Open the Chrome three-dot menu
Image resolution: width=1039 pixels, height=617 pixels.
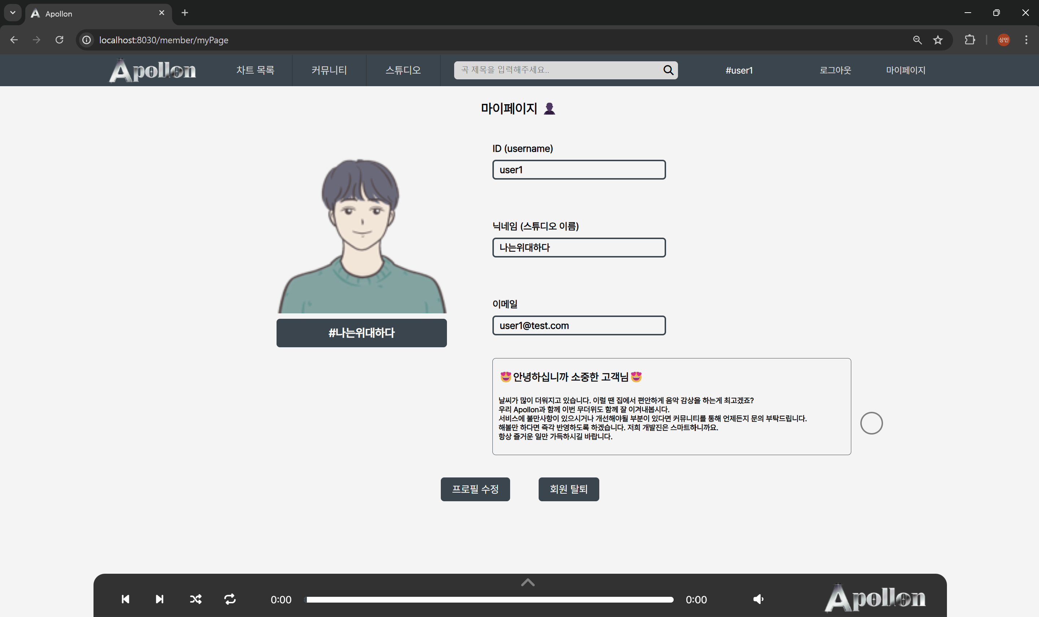(1026, 40)
